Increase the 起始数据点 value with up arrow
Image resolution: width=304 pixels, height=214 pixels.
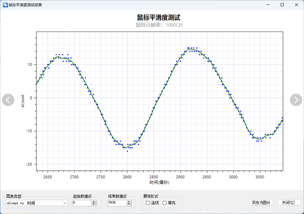94,202
